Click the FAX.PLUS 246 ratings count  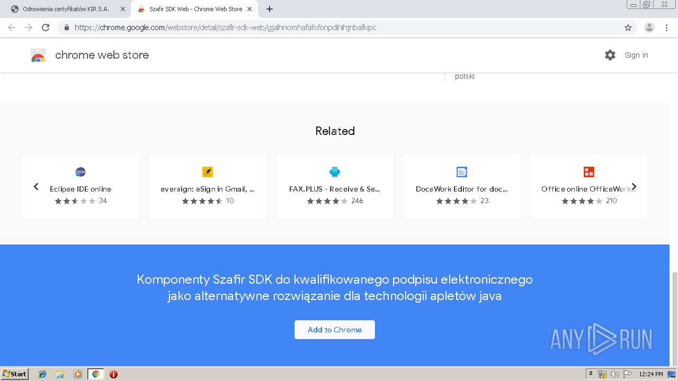coord(357,201)
